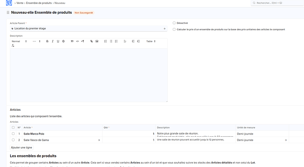
Task: Open linked Article Parent record arrow
Action: tap(164, 29)
